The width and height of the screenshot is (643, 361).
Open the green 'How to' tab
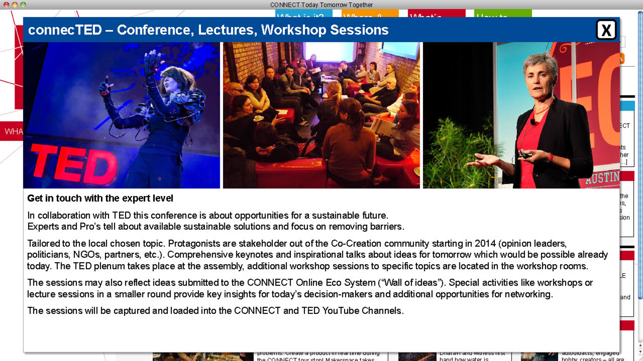click(503, 14)
